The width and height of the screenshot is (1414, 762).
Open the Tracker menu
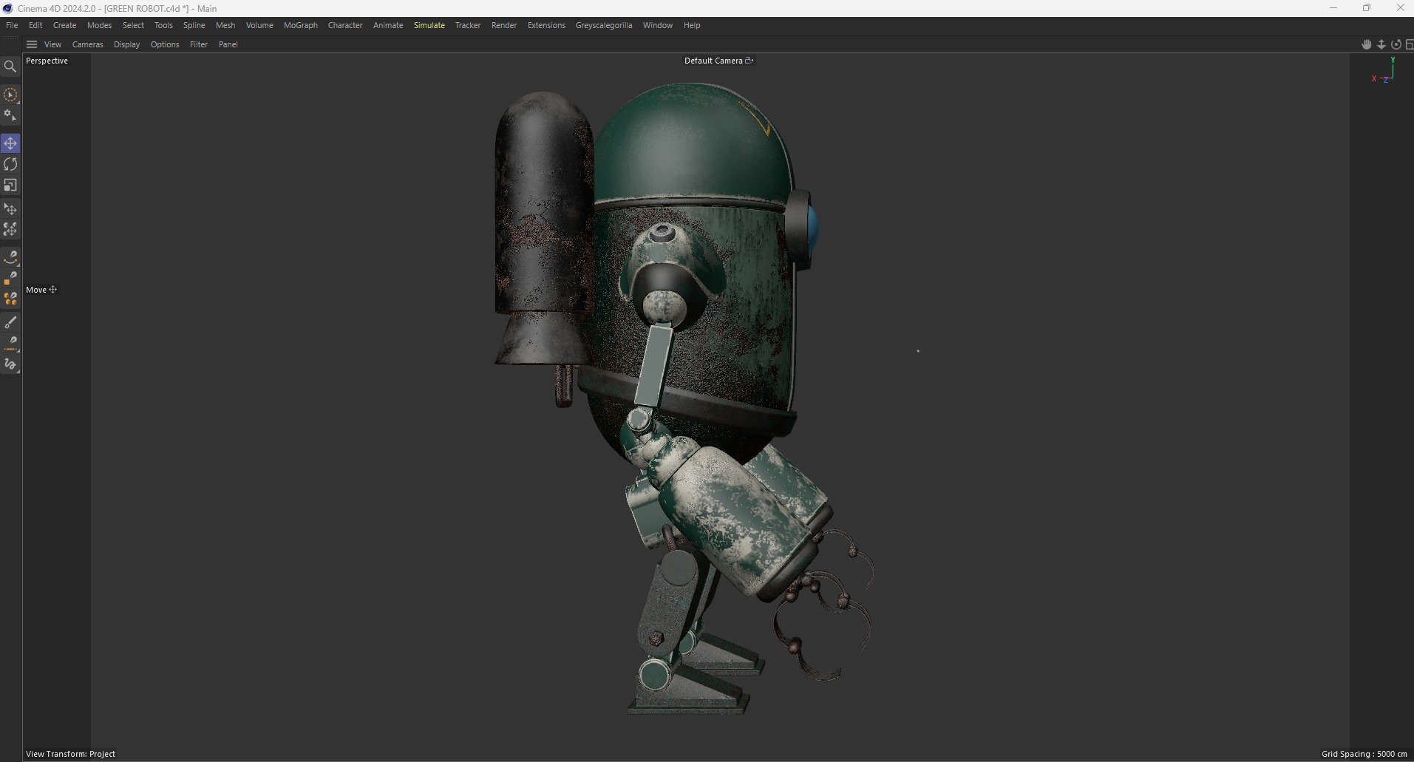point(468,25)
